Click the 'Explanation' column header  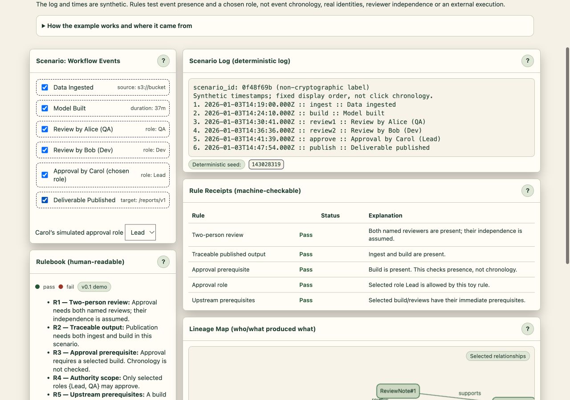tap(386, 216)
